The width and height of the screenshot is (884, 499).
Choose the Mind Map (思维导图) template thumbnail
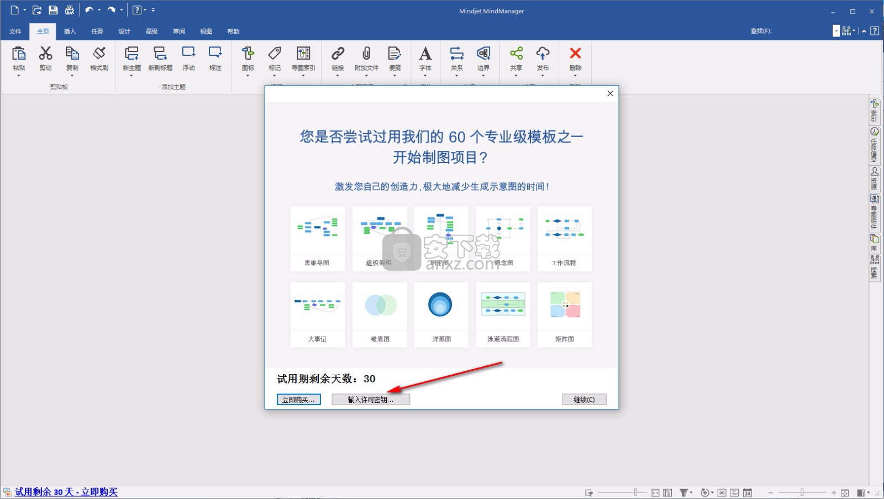(317, 239)
